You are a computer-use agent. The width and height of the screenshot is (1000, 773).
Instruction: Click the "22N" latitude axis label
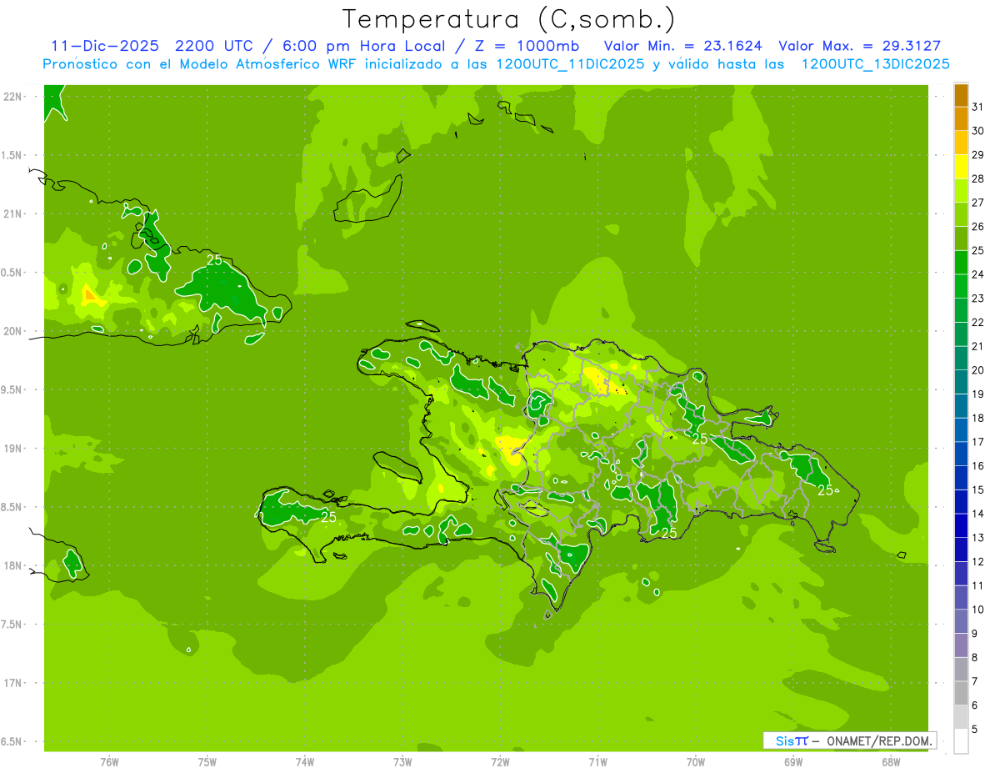click(x=12, y=97)
